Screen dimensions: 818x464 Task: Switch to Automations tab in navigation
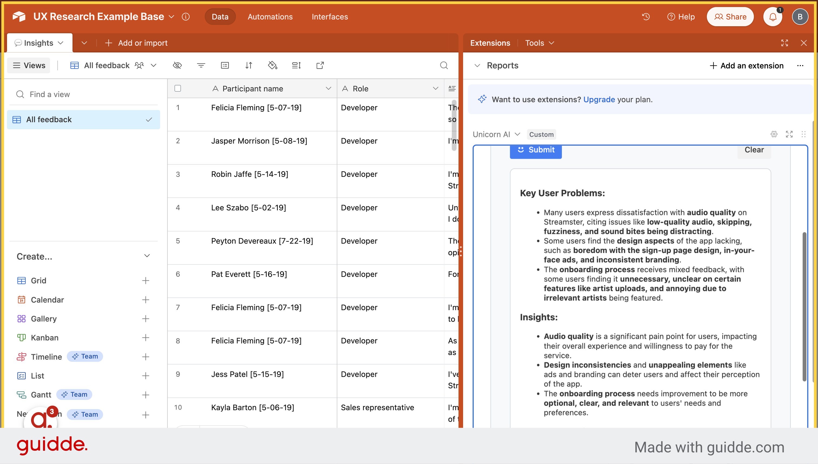270,16
